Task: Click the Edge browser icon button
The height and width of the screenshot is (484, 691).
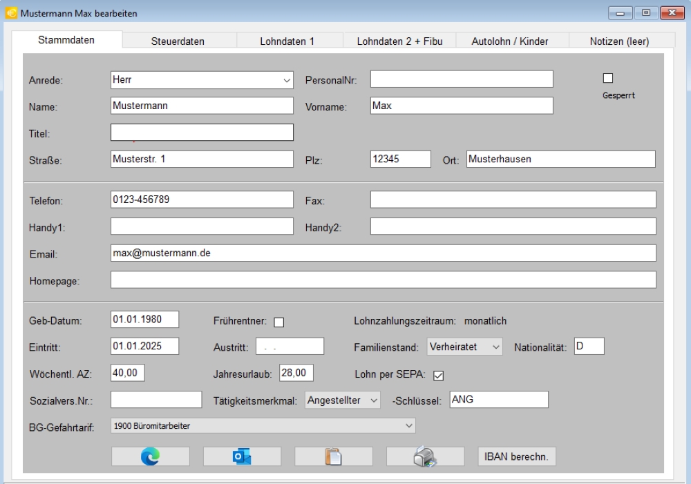Action: click(x=150, y=456)
